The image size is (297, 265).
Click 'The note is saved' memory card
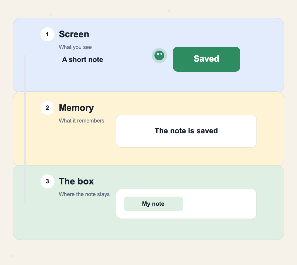coord(186,131)
